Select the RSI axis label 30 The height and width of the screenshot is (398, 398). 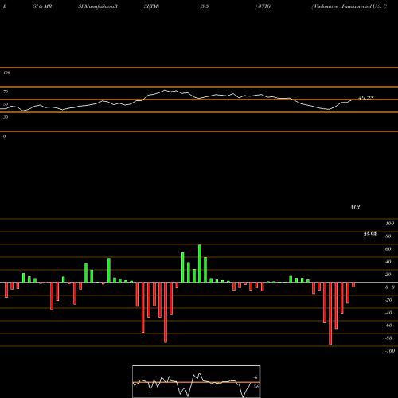click(6, 117)
